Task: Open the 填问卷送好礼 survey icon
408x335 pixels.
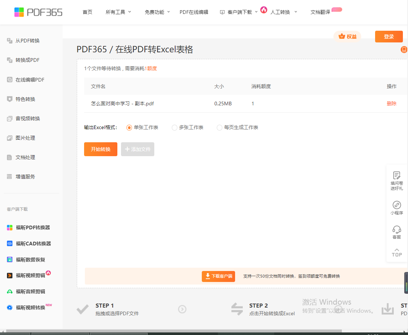Action: [397, 175]
